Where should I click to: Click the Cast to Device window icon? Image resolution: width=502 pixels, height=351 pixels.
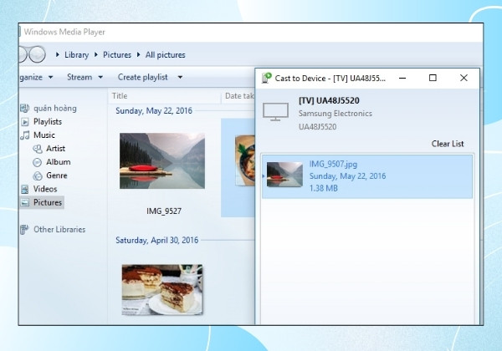267,78
